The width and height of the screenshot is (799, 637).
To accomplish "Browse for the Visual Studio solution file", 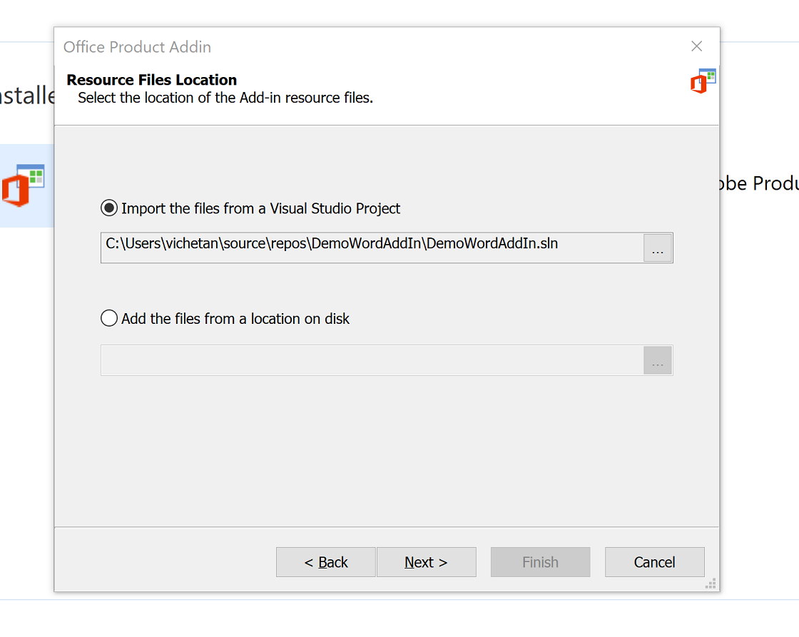I will coord(657,248).
